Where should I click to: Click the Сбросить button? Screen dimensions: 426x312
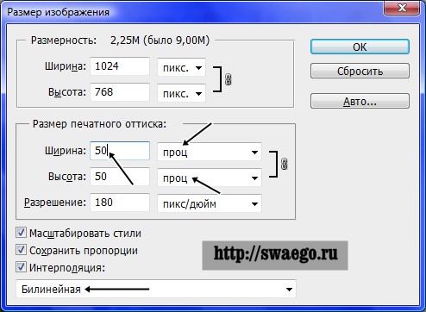tap(360, 71)
